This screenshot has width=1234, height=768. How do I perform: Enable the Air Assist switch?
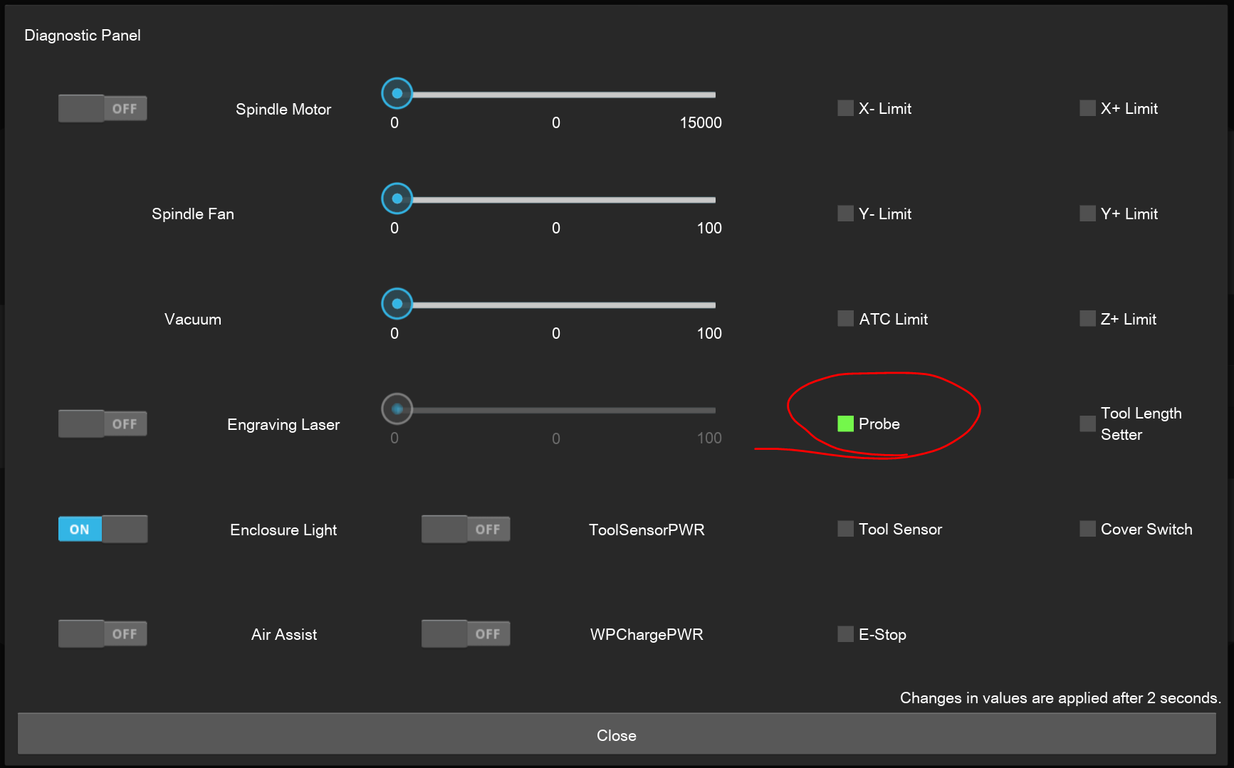coord(103,634)
